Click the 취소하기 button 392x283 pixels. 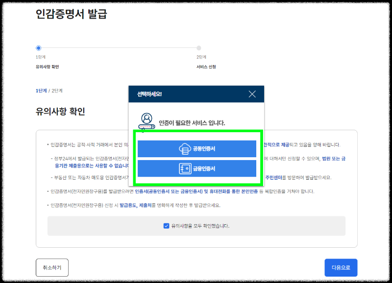51,267
